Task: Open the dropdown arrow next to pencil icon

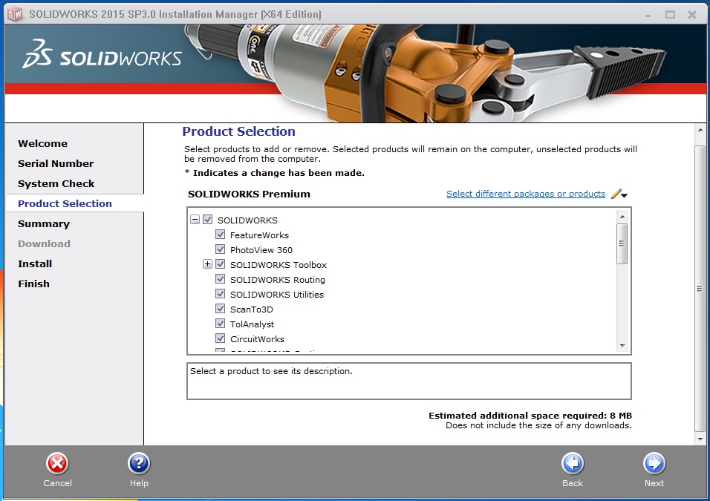Action: (625, 195)
